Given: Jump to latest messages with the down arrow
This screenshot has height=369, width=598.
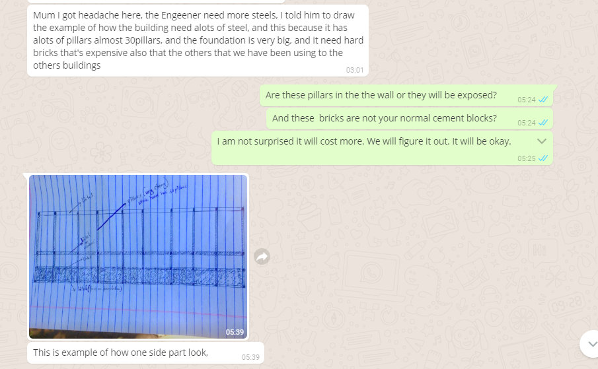Looking at the screenshot, I should pyautogui.click(x=591, y=344).
